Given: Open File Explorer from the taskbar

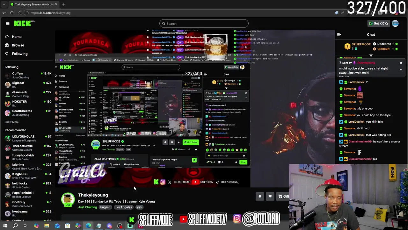Looking at the screenshot, I should (47, 226).
